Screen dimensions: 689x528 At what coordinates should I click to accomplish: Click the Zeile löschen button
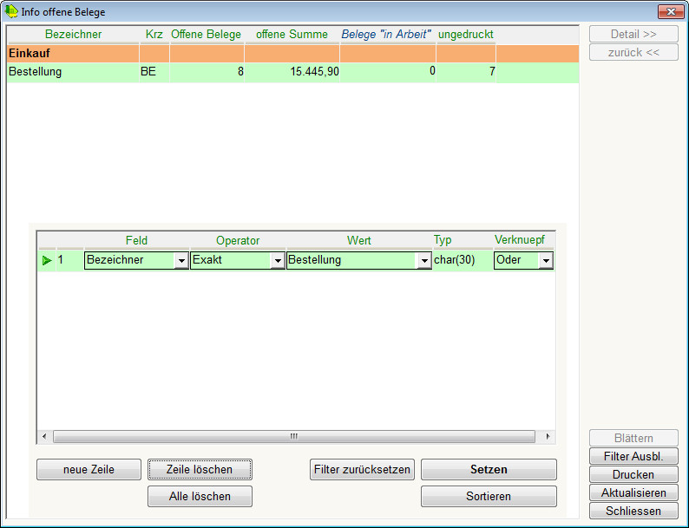200,470
